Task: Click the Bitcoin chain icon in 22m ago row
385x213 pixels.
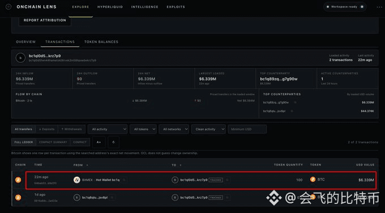Action: (x=18, y=180)
